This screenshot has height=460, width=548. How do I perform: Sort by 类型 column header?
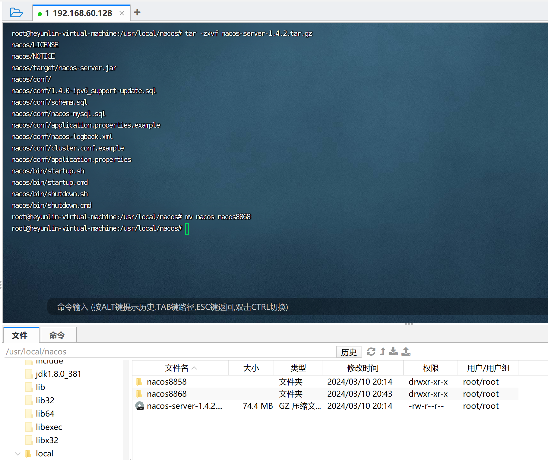[x=298, y=368]
